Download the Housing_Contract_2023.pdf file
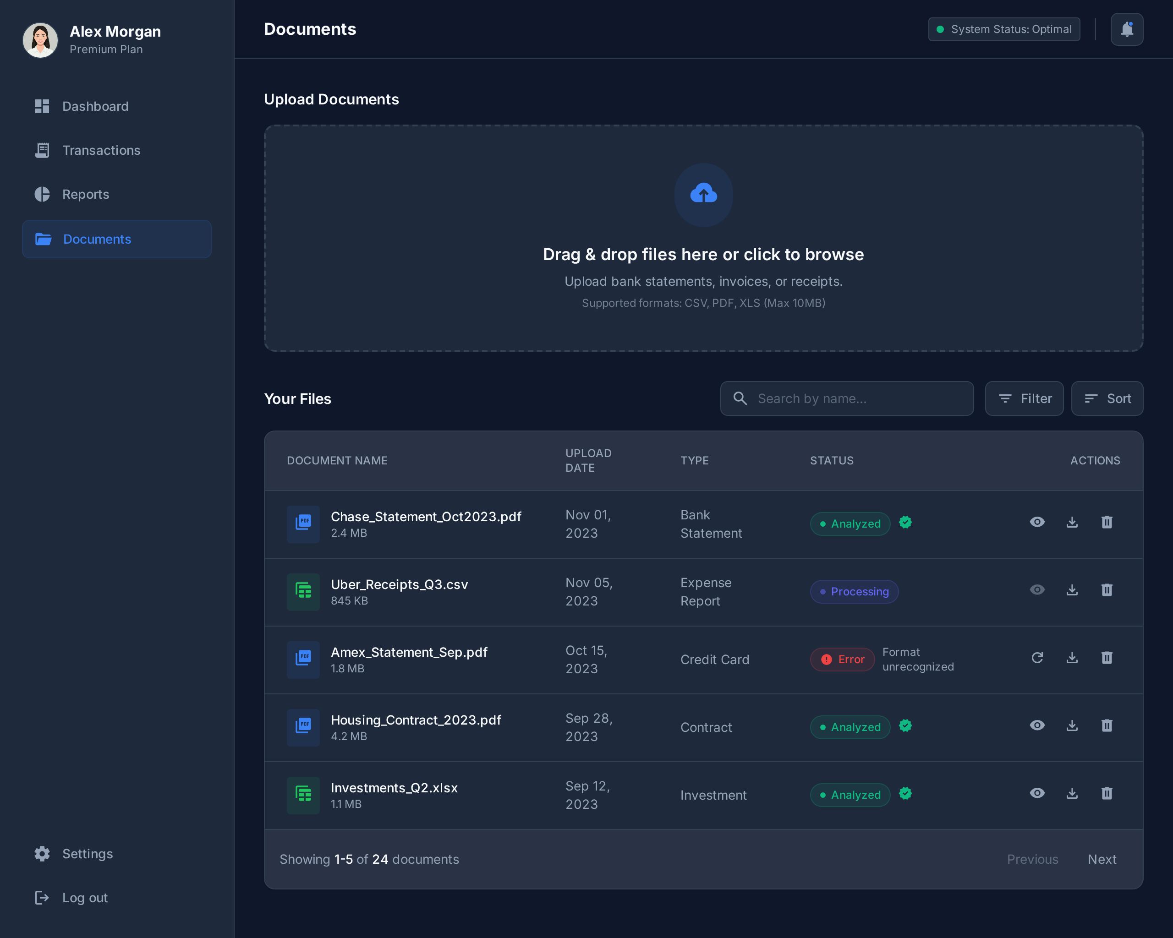This screenshot has height=938, width=1173. pos(1072,725)
